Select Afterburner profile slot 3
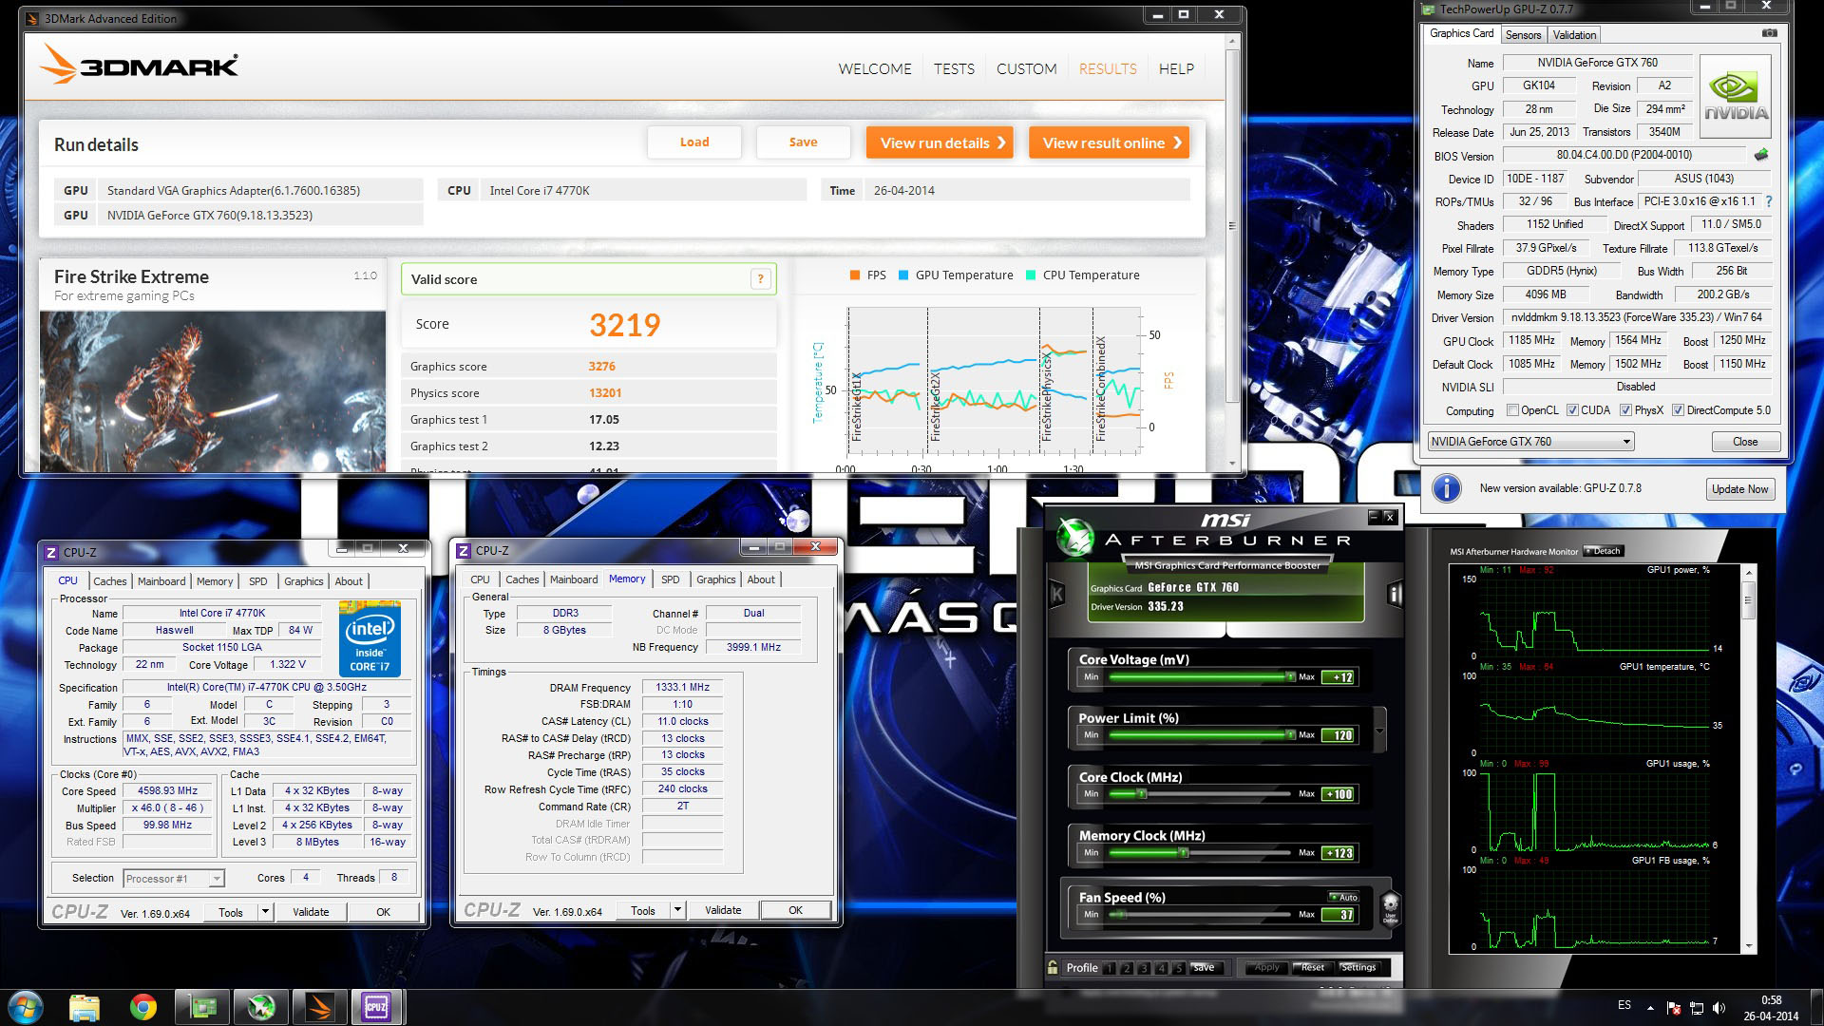The width and height of the screenshot is (1824, 1026). pyautogui.click(x=1144, y=968)
